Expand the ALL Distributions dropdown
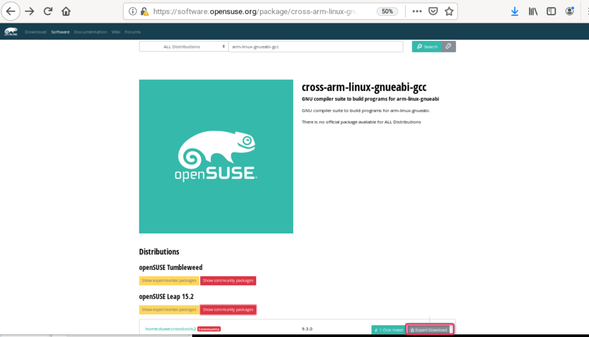The image size is (589, 337). point(183,46)
